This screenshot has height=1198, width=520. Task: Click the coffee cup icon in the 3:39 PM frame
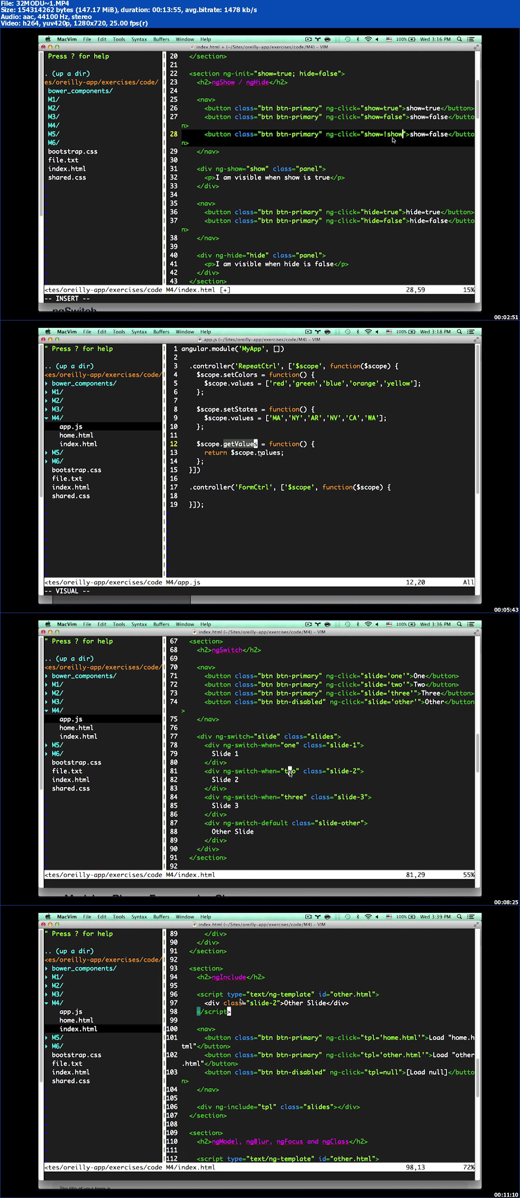[327, 917]
